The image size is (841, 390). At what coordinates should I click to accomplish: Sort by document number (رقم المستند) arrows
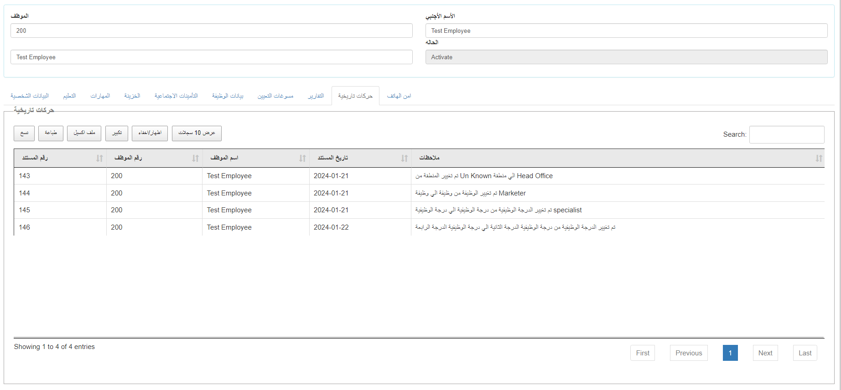(99, 158)
